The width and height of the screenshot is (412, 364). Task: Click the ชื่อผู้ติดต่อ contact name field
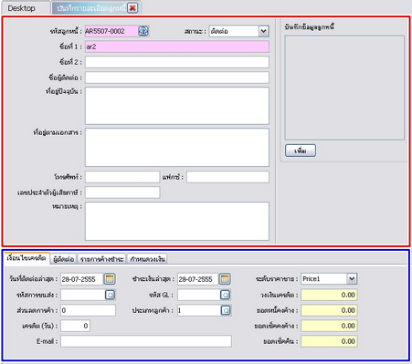click(x=177, y=78)
